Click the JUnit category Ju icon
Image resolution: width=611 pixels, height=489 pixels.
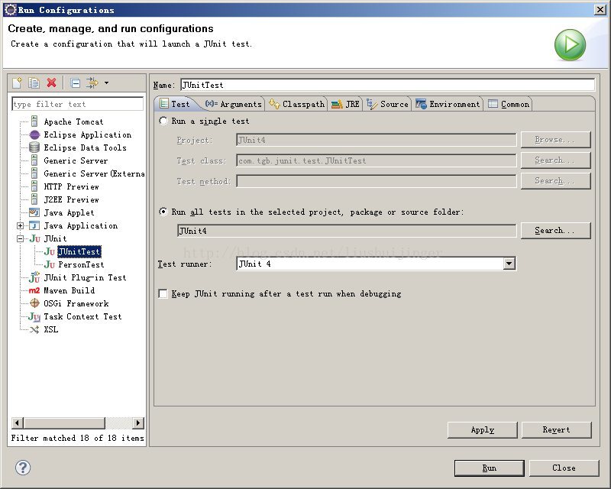pyautogui.click(x=34, y=238)
